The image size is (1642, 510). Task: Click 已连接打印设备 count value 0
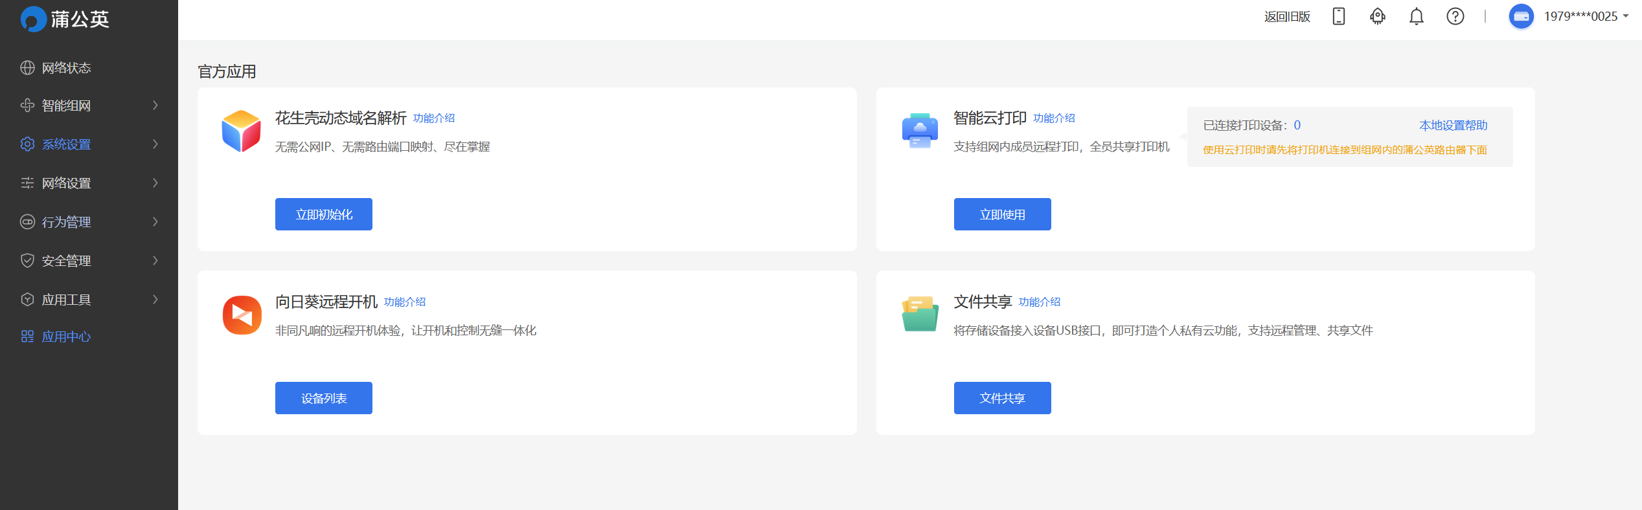click(1297, 126)
